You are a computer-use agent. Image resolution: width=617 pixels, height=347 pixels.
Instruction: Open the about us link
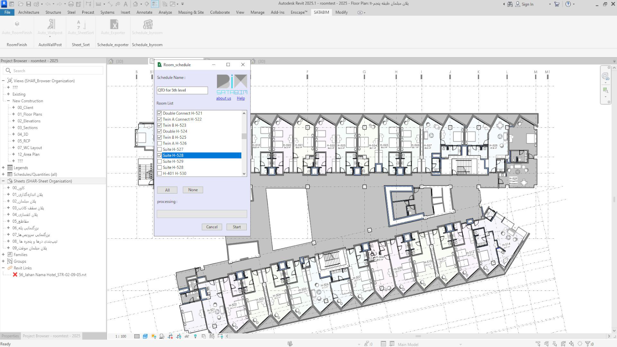[223, 98]
